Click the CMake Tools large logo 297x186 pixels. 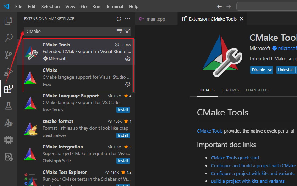222,56
